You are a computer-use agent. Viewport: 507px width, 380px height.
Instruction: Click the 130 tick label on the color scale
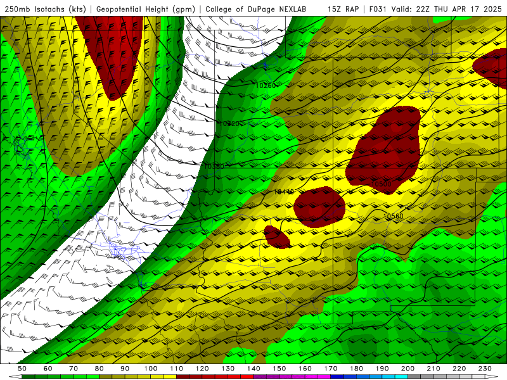click(x=228, y=369)
